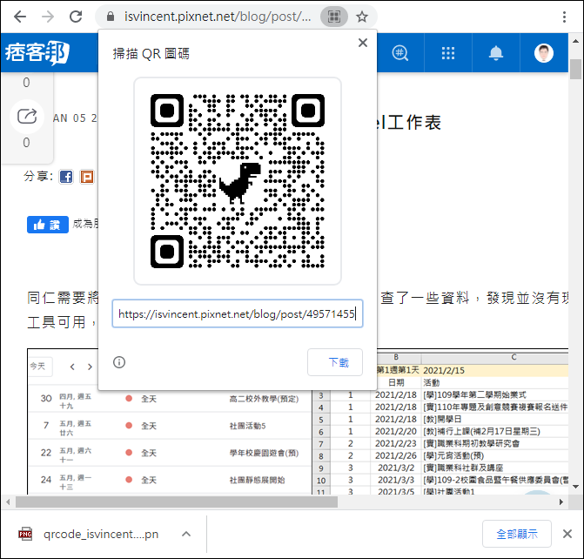This screenshot has width=584, height=559.
Task: Click the lock icon in address bar
Action: click(x=111, y=17)
